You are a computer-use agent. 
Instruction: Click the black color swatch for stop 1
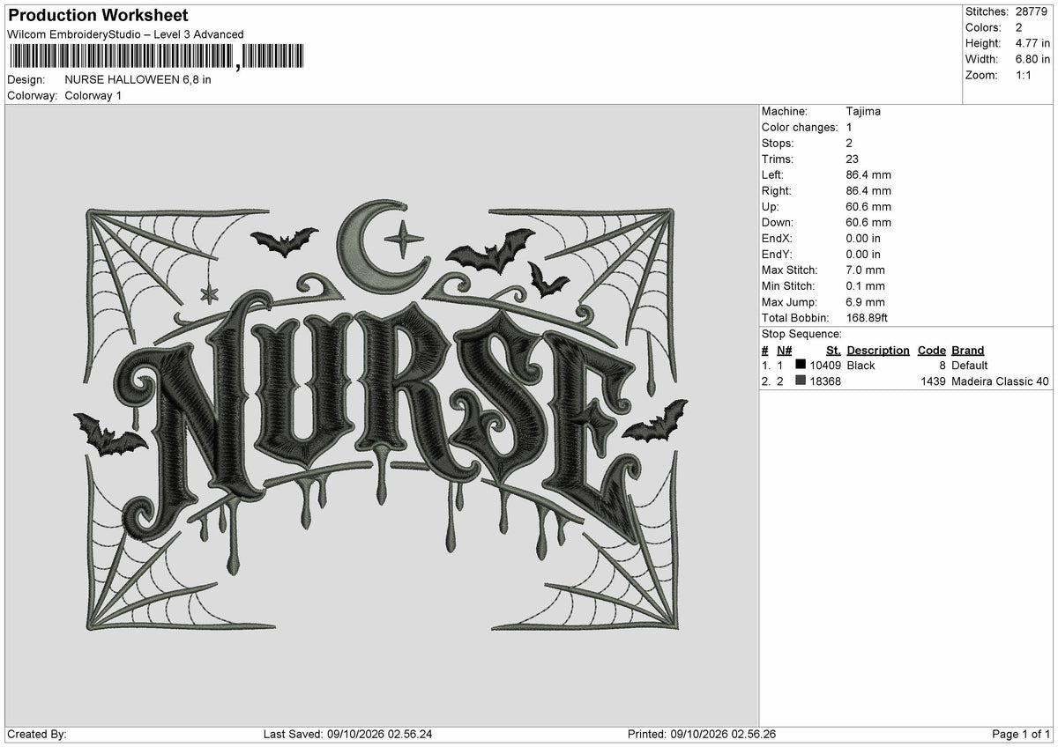pos(801,365)
